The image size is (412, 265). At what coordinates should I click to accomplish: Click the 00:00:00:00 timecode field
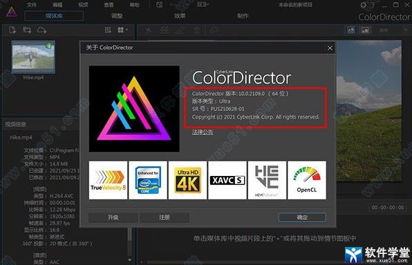(x=388, y=208)
